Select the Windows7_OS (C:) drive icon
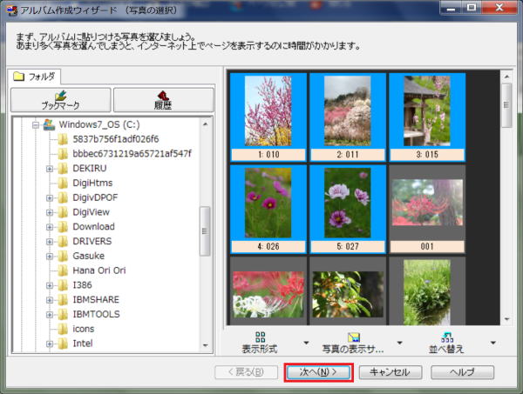Image resolution: width=523 pixels, height=394 pixels. tap(50, 124)
